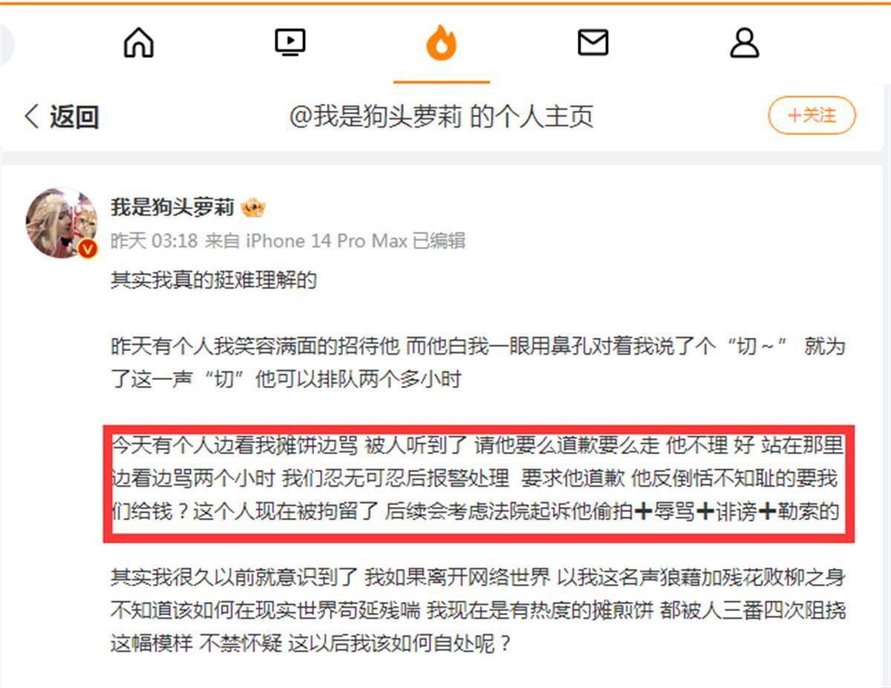Select the hot trending flame icon
Viewport: 891px width, 688px height.
(441, 42)
